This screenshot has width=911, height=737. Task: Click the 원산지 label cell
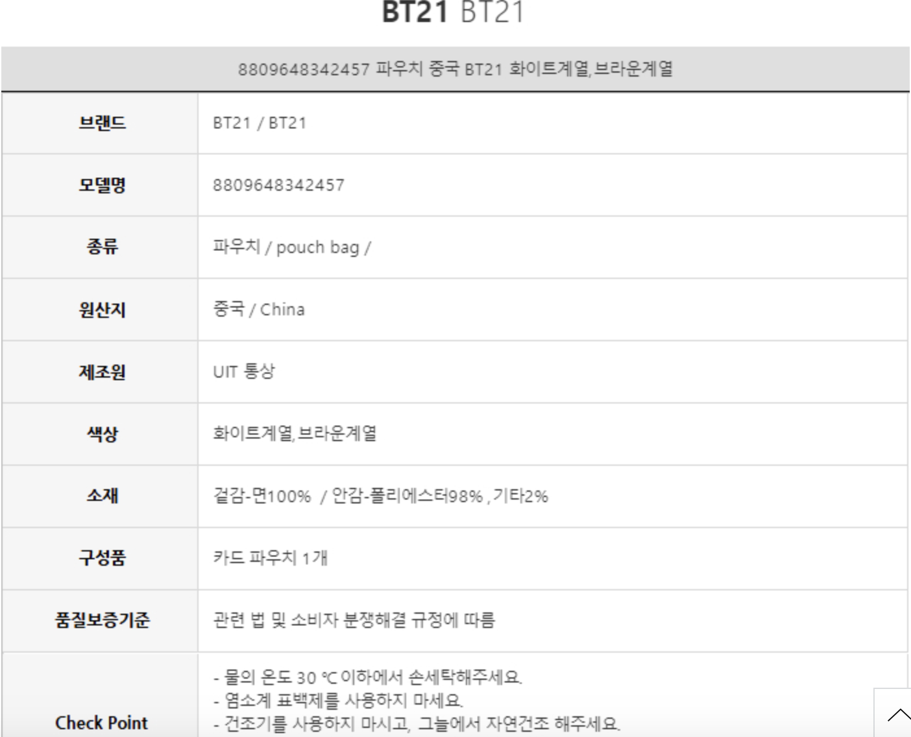[x=102, y=309]
